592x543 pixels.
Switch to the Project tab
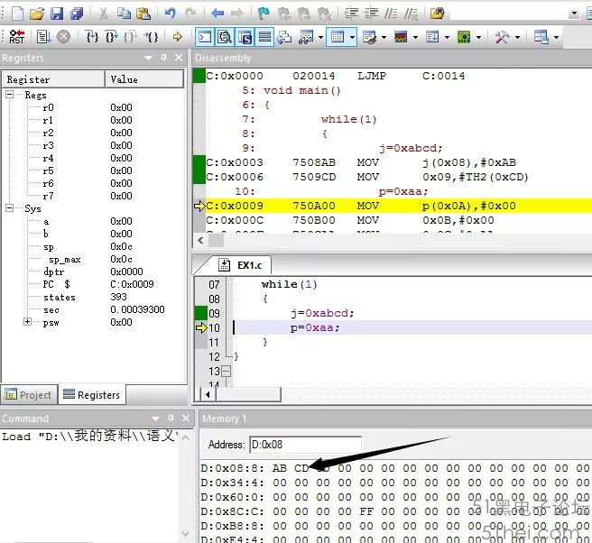(x=29, y=394)
